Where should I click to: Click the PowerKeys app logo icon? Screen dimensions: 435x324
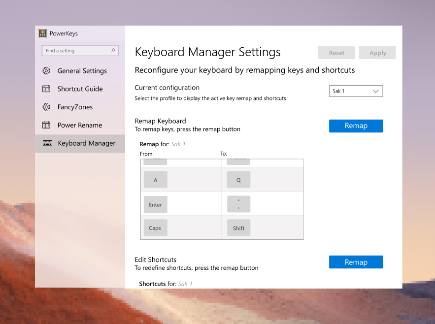click(43, 33)
